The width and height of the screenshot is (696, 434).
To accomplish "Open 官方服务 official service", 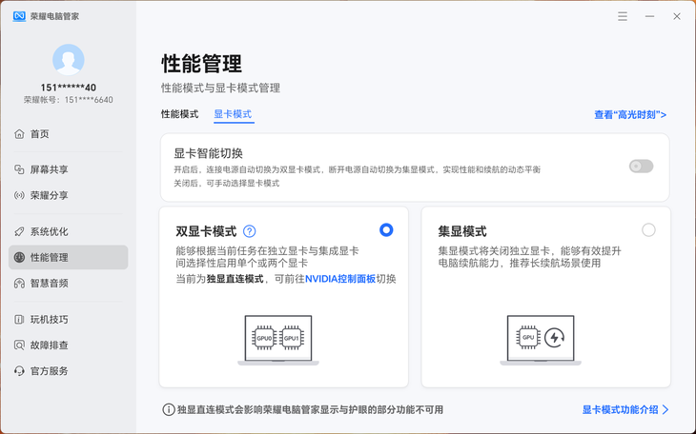I will tap(68, 370).
